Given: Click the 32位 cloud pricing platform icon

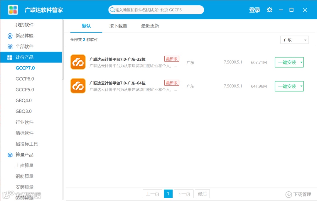Looking at the screenshot, I should 78,62.
